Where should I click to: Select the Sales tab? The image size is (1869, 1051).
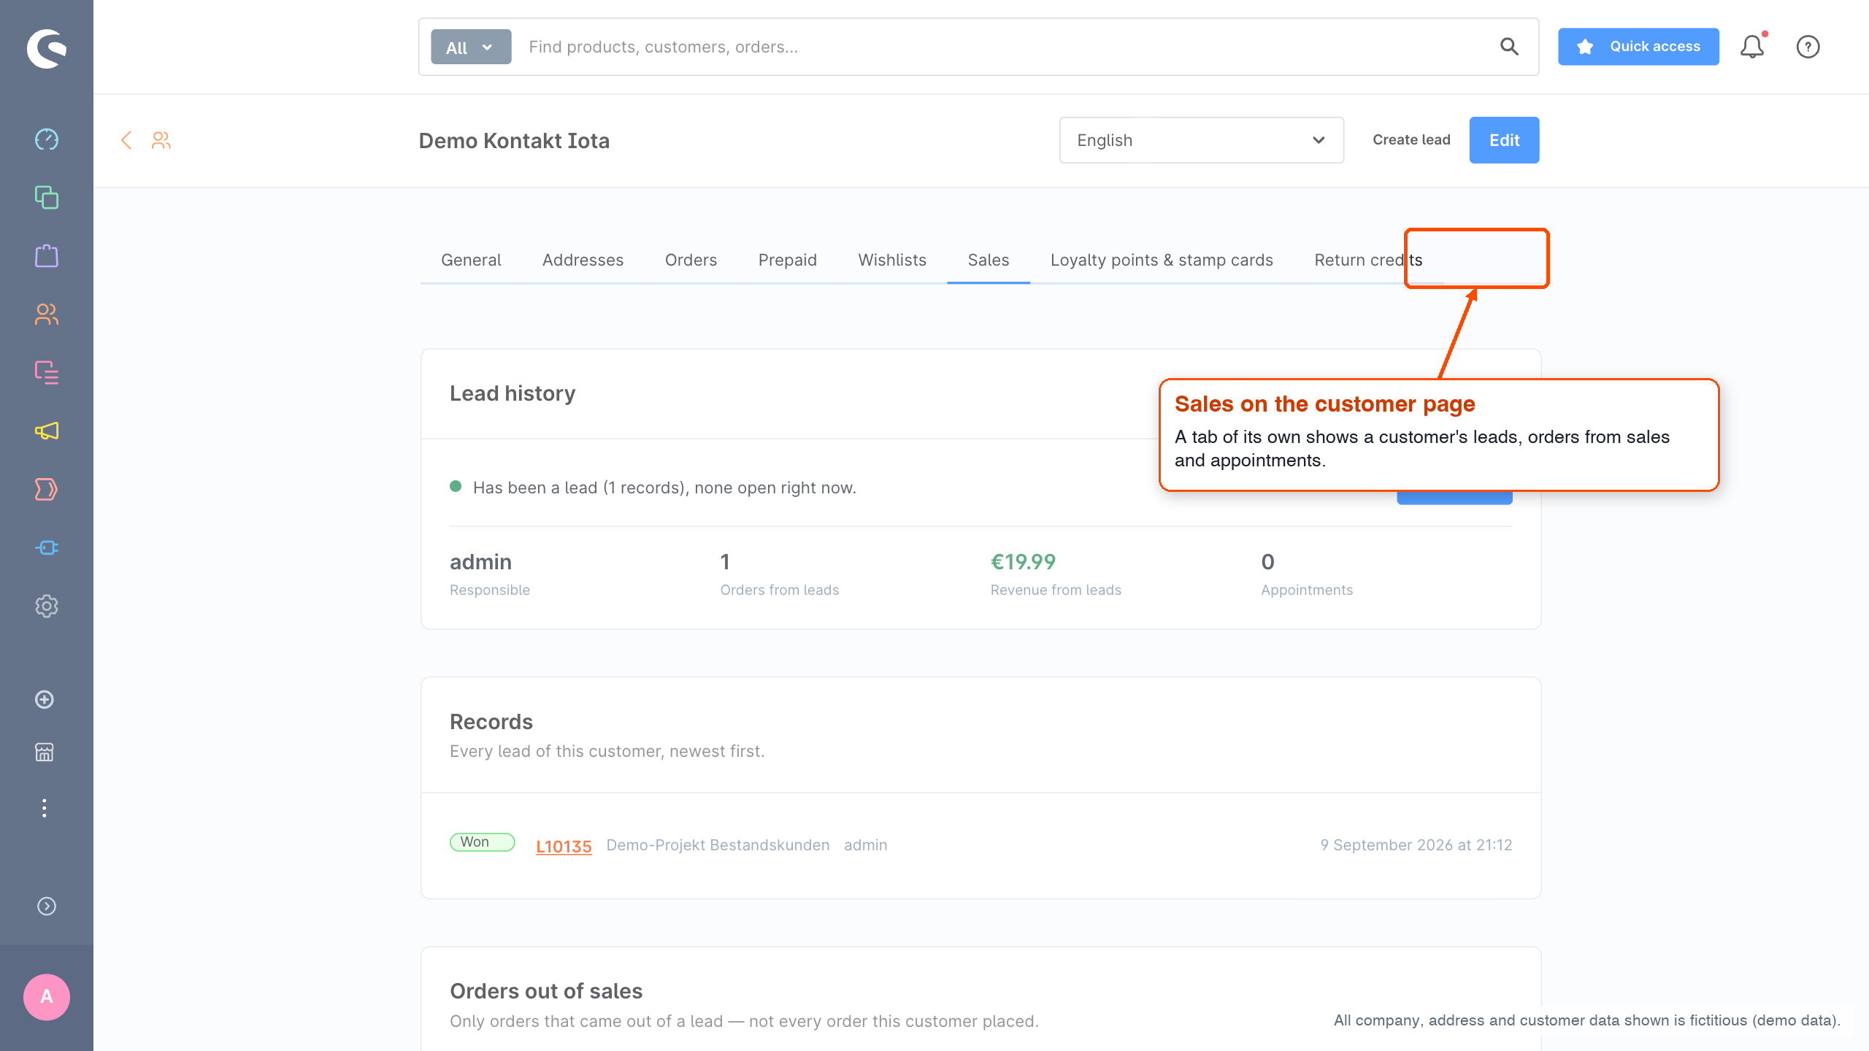coord(989,260)
